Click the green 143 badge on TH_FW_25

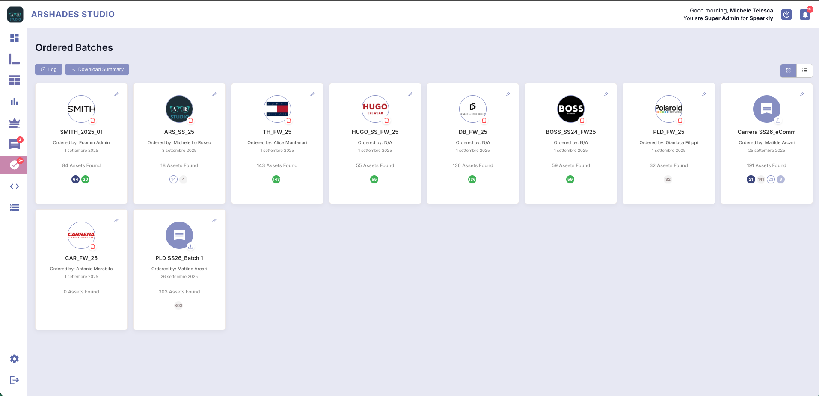[276, 180]
